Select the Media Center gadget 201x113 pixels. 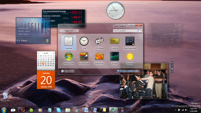coord(69,58)
